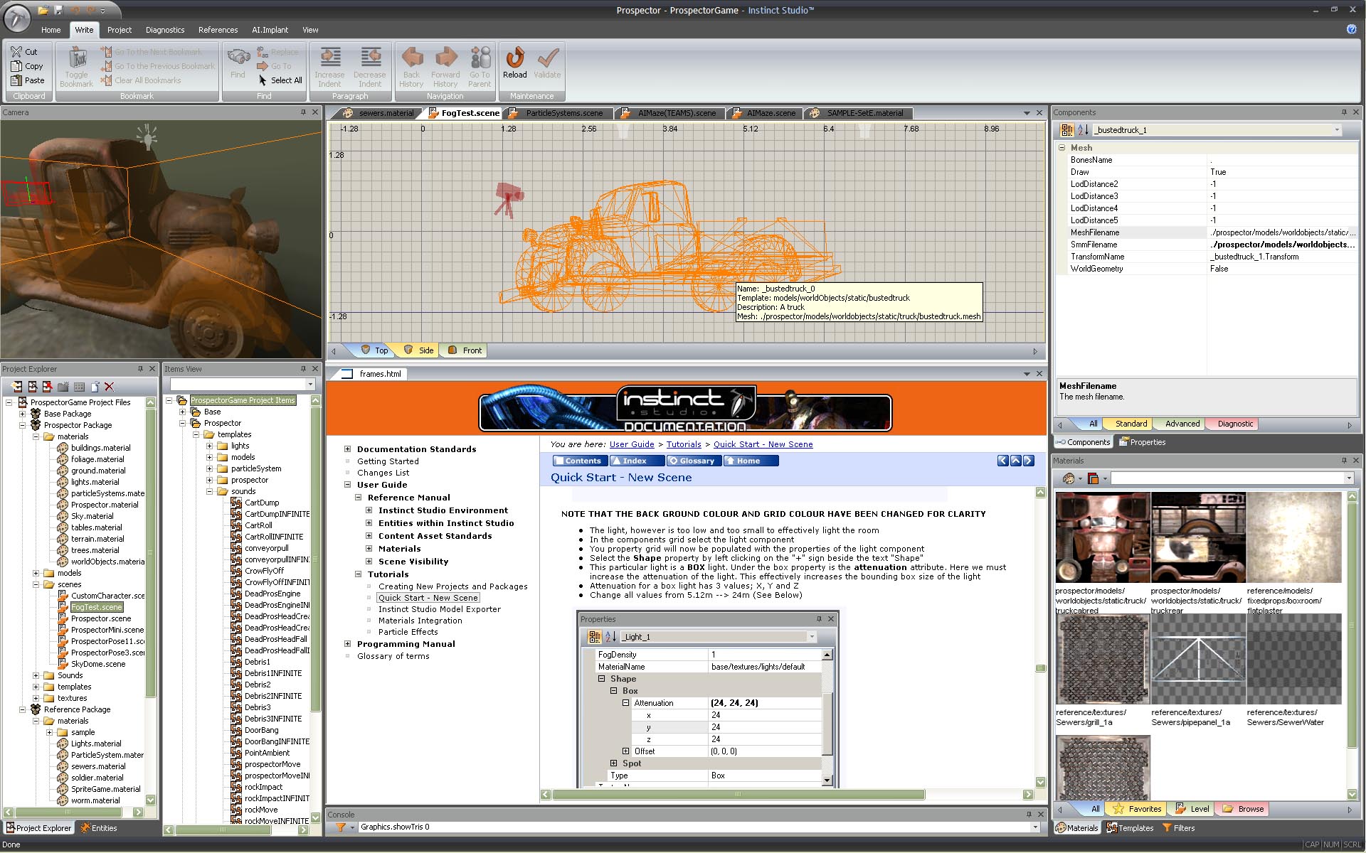Expand the models folder in Project Explorer
This screenshot has height=853, width=1366.
[36, 573]
